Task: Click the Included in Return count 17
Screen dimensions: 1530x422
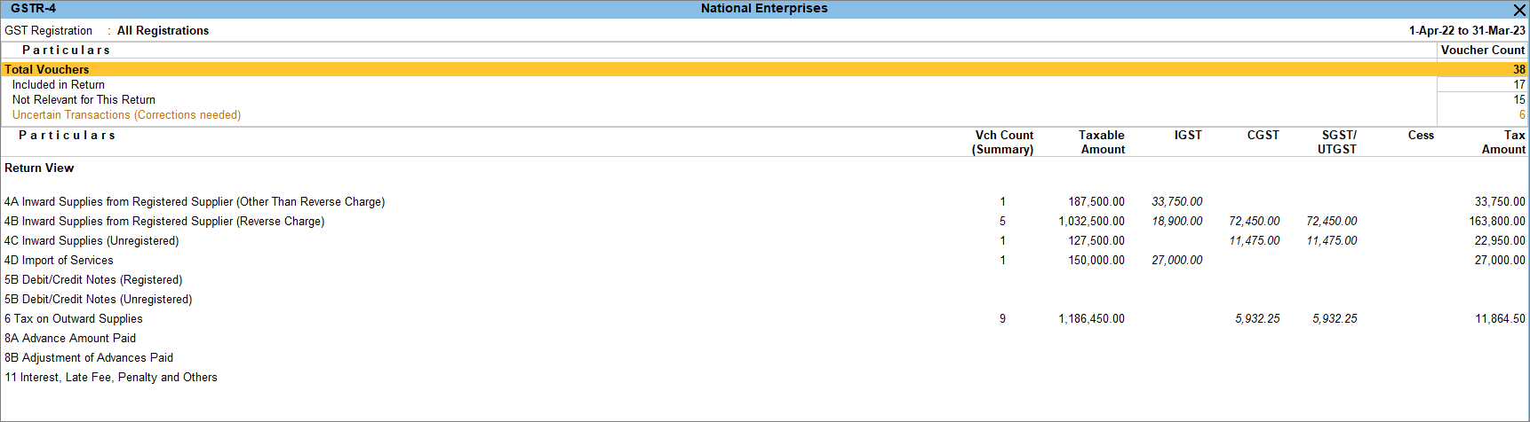Action: [x=1519, y=85]
